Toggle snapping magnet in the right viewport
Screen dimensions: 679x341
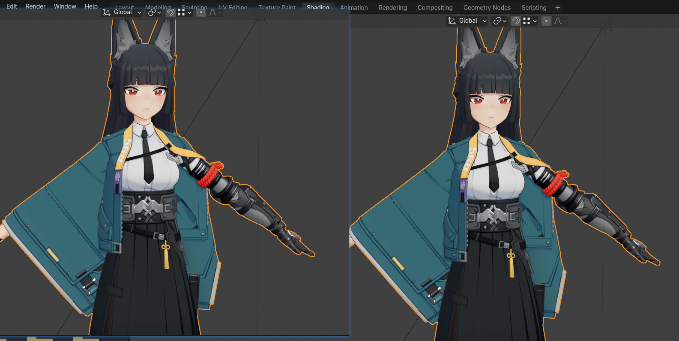(516, 21)
